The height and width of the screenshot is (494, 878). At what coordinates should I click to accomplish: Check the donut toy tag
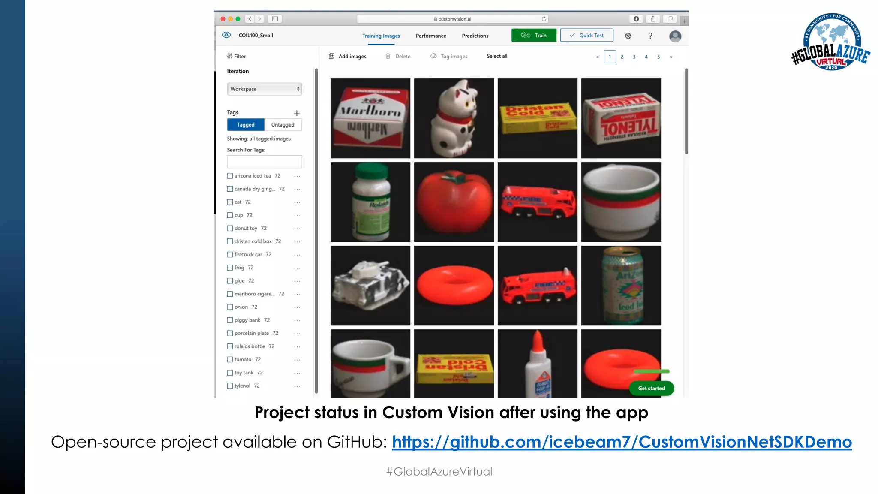coord(230,228)
